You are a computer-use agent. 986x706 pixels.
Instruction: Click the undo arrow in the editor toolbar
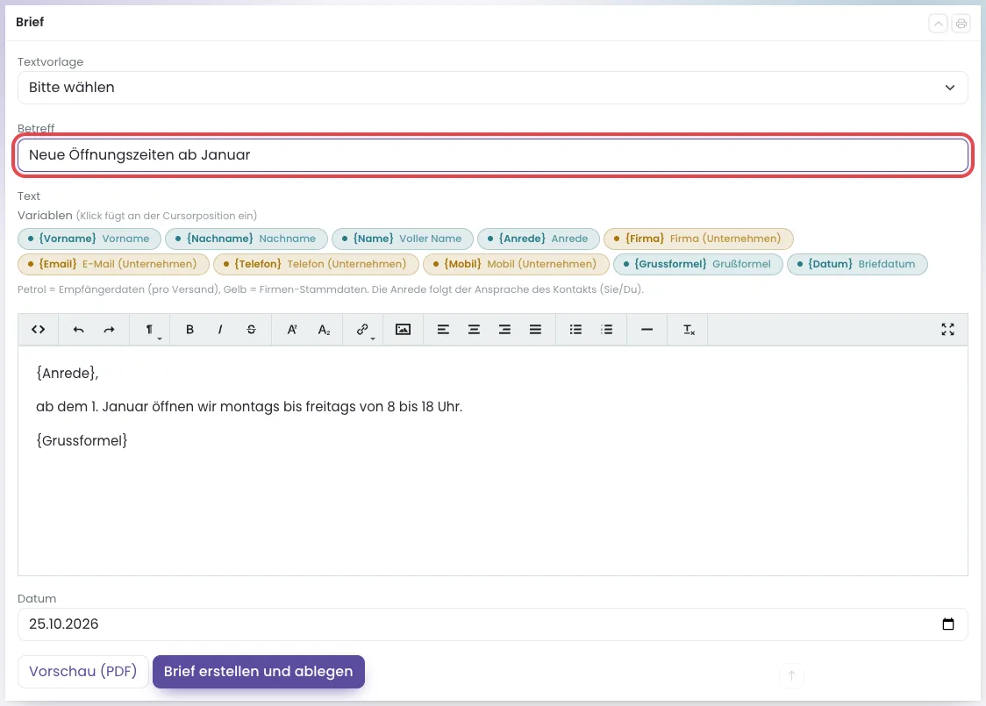(78, 330)
